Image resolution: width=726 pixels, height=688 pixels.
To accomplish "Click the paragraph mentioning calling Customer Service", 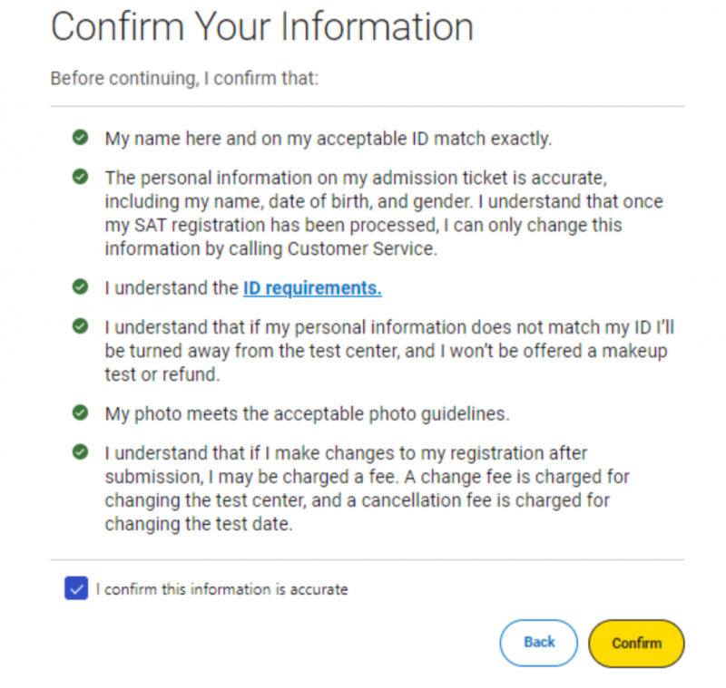I will tap(384, 213).
